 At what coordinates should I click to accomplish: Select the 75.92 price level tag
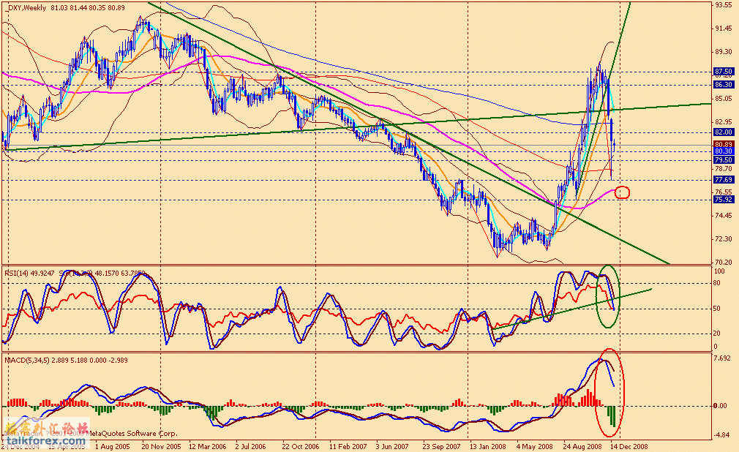click(x=724, y=200)
